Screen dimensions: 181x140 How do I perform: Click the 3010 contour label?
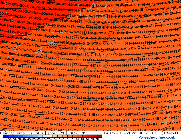pos(44,55)
